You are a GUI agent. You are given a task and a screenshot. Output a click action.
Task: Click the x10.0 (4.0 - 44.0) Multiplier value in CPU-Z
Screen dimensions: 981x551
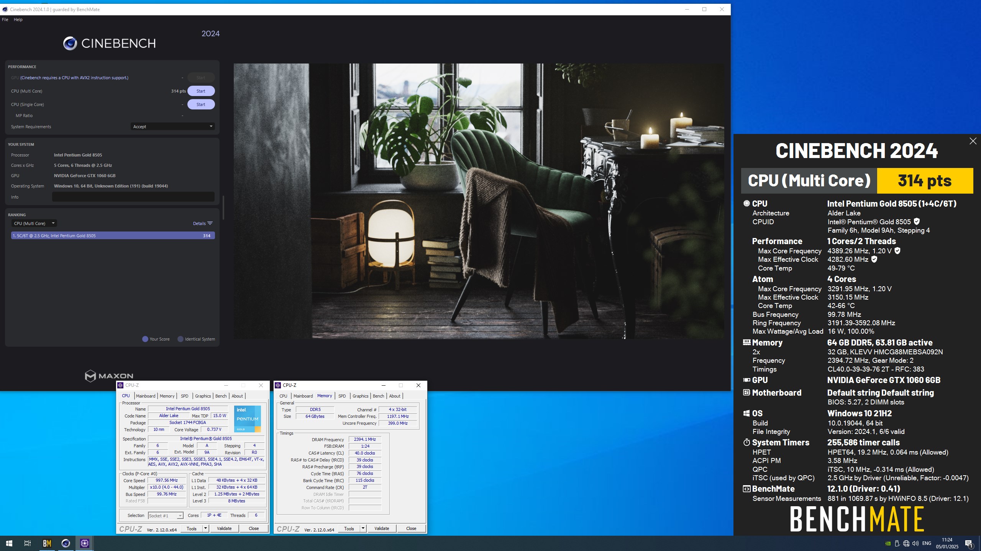tap(167, 487)
